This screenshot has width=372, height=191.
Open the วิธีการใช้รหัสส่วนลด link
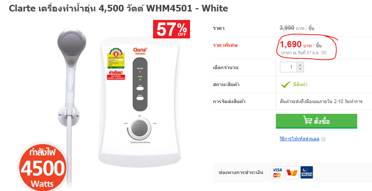click(x=299, y=139)
